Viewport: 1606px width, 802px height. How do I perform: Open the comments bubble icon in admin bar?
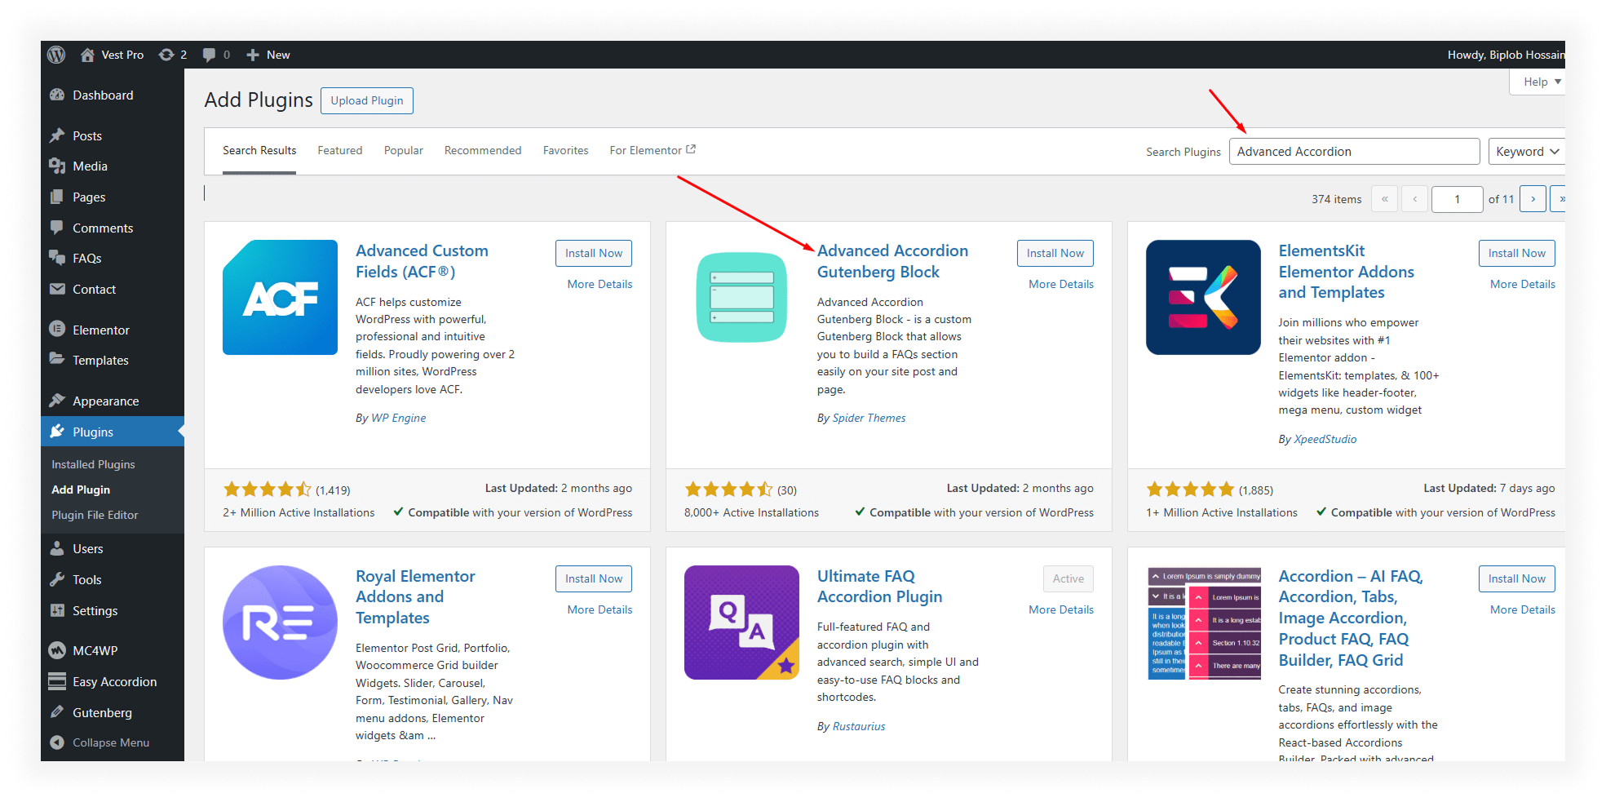[210, 55]
